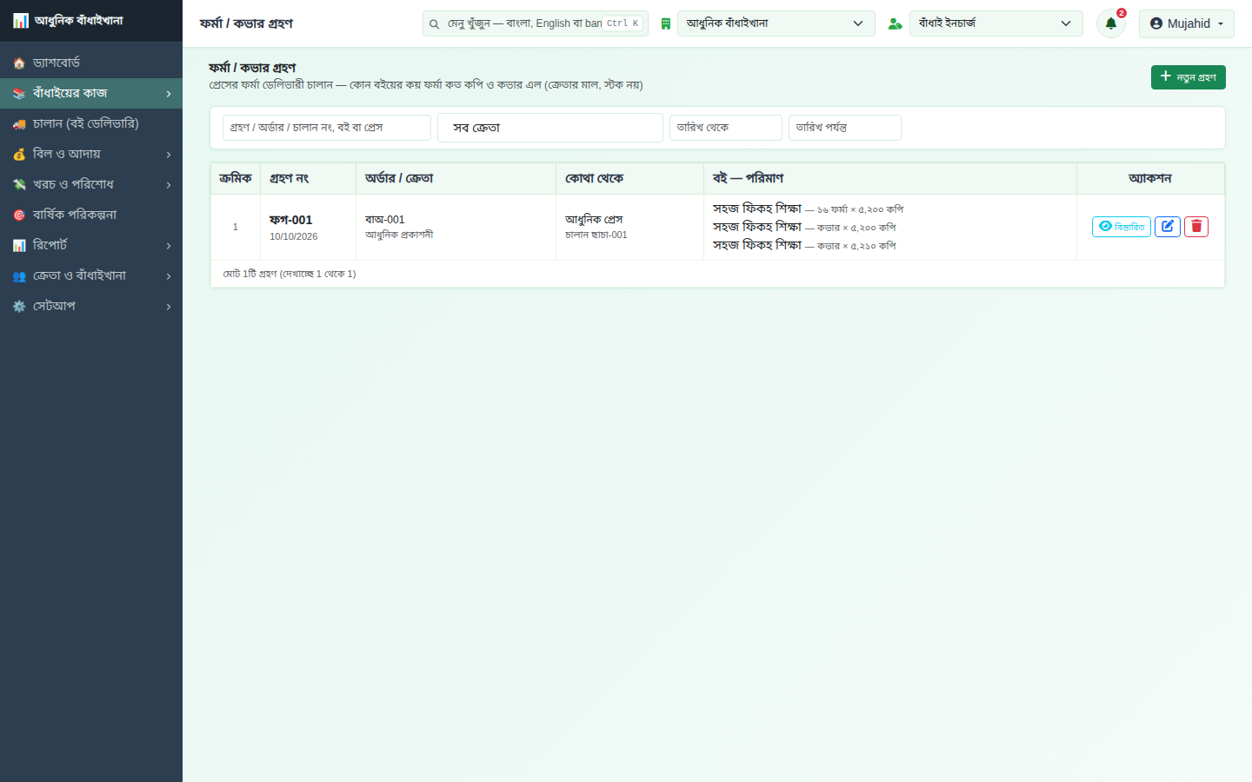This screenshot has height=782, width=1252.
Task: Click the তারিখ পর্যন্ত date field
Action: point(845,128)
